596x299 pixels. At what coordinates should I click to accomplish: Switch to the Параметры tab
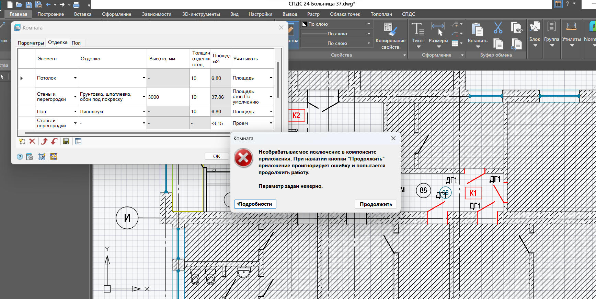[x=31, y=43]
